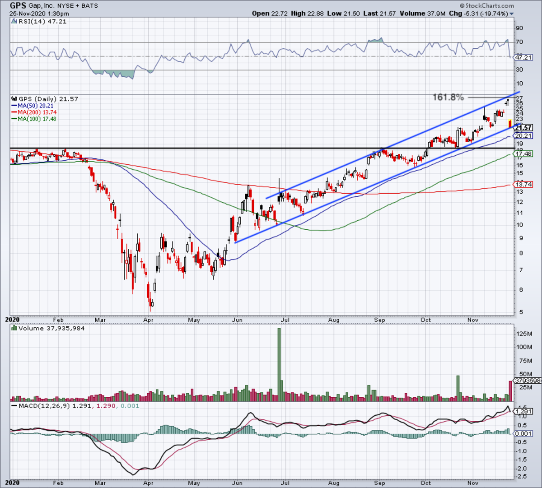This screenshot has height=488, width=542.
Task: Click the NYSE + BATS exchange label
Action: coord(78,6)
